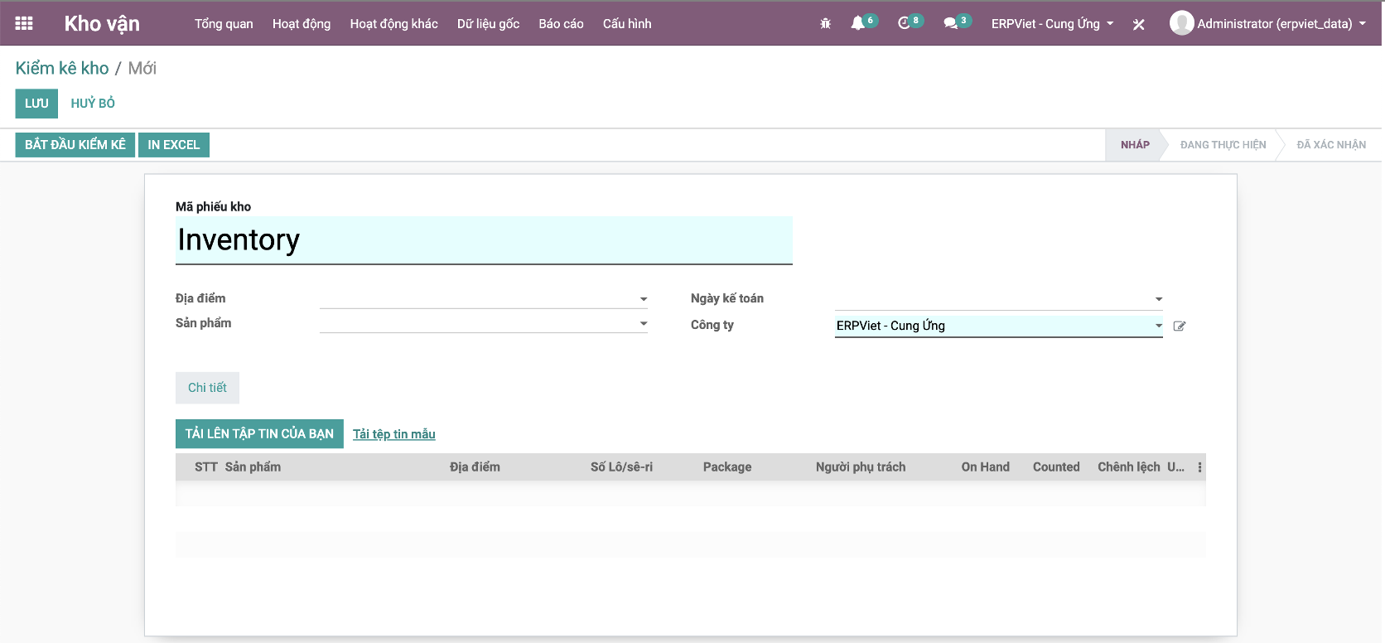The width and height of the screenshot is (1385, 643).
Task: Click the Administrator avatar image
Action: [x=1181, y=23]
